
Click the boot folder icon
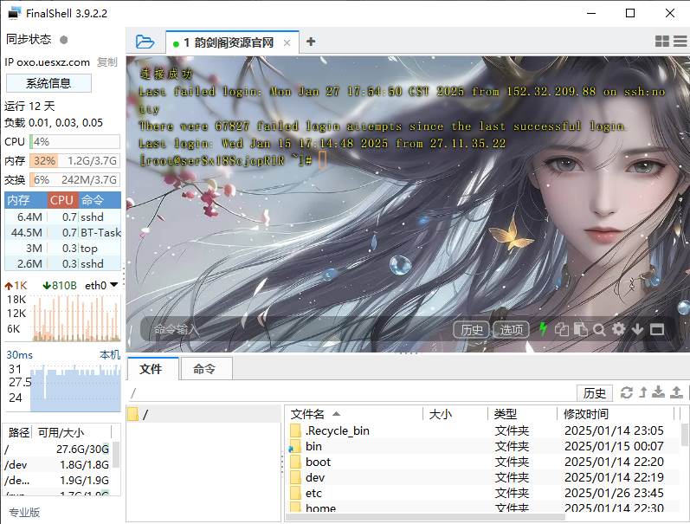click(296, 462)
